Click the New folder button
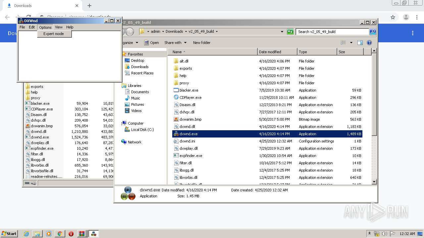The image size is (424, 238). [202, 43]
